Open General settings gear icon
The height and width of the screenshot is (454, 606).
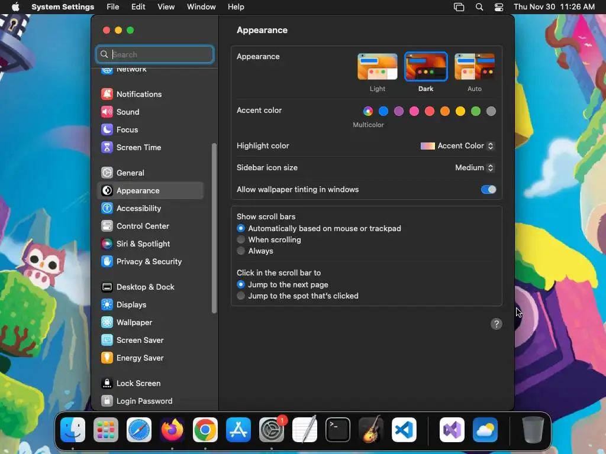[x=107, y=173]
